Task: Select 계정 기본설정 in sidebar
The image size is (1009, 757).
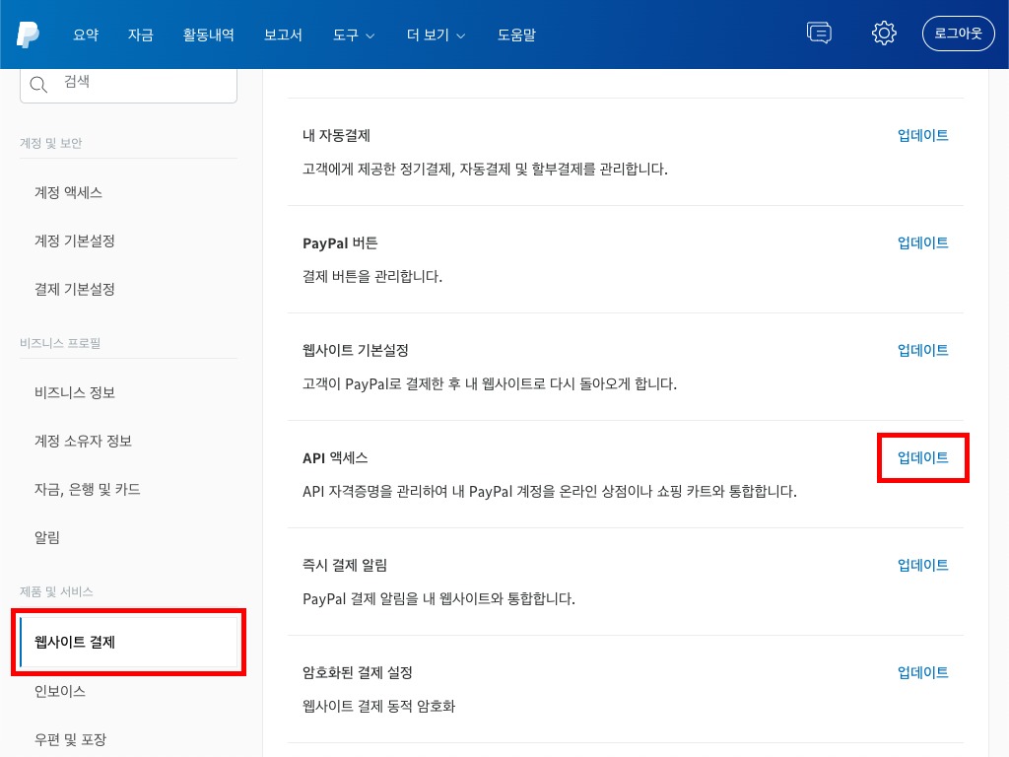Action: (x=75, y=241)
